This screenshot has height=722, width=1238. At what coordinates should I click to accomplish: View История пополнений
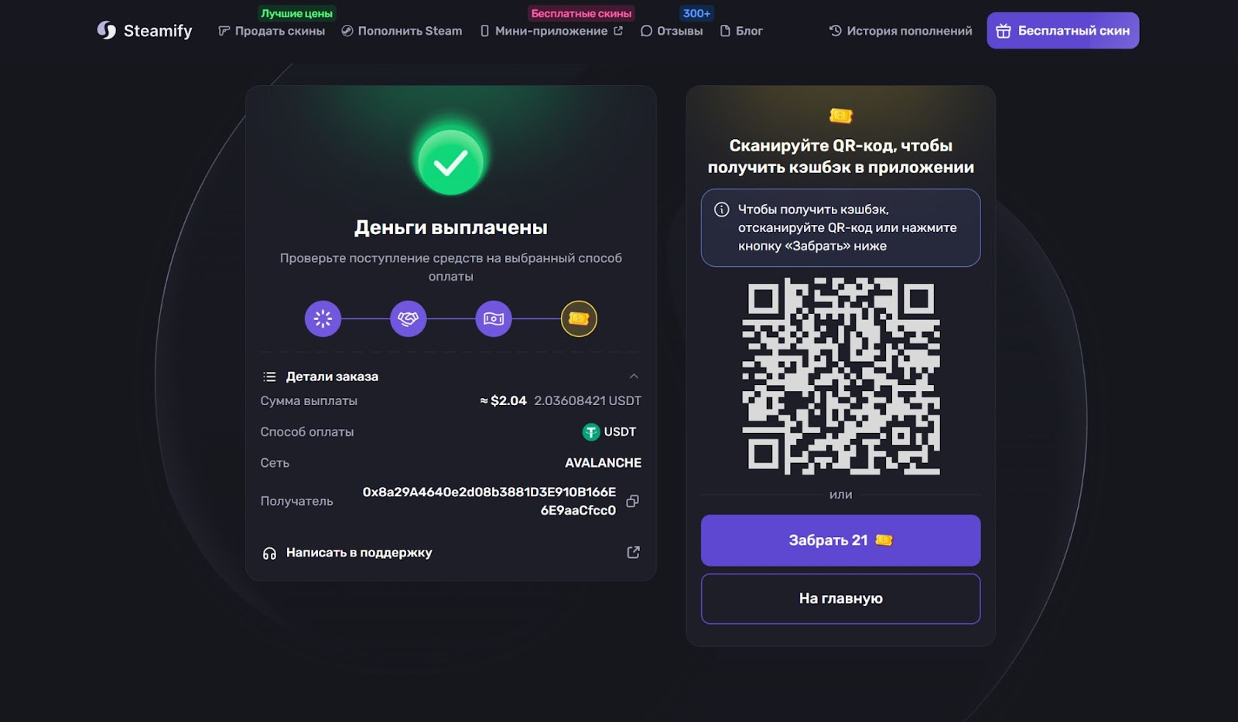[x=901, y=31]
